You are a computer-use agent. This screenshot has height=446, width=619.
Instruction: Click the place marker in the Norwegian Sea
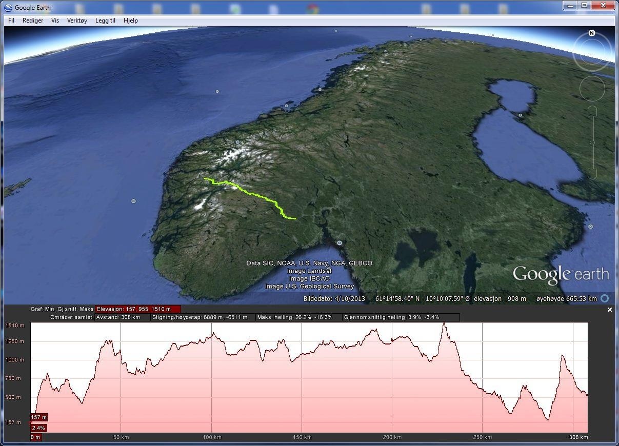pos(217,91)
